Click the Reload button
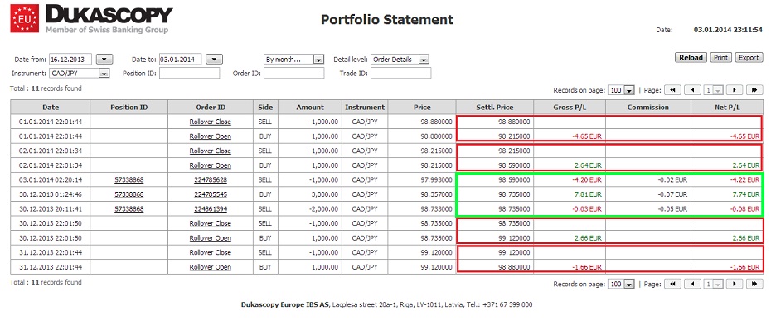This screenshot has height=330, width=771. pyautogui.click(x=691, y=58)
